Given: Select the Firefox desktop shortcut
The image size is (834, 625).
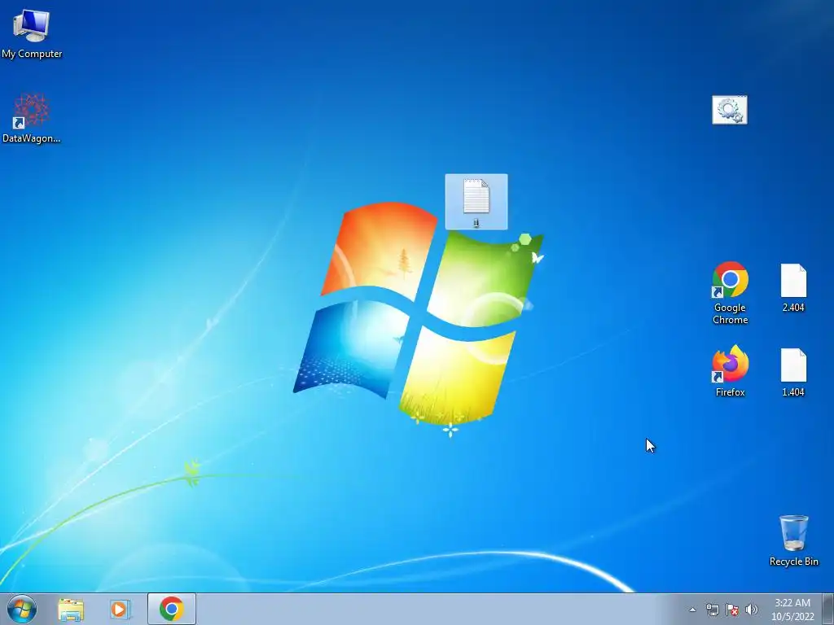Looking at the screenshot, I should click(x=730, y=371).
